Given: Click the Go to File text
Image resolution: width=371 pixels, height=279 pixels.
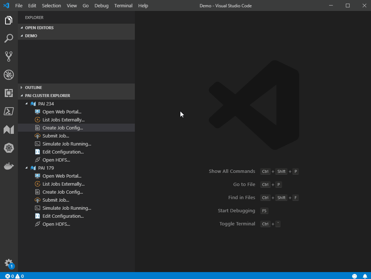Looking at the screenshot, I should (244, 184).
